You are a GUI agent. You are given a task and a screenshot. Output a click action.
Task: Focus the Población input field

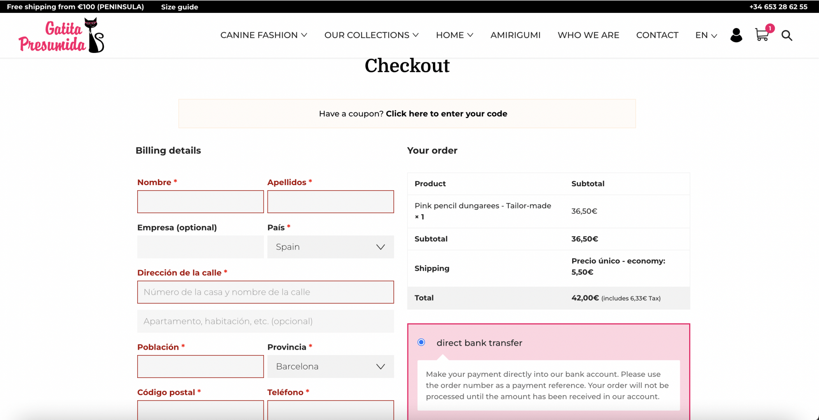[200, 366]
